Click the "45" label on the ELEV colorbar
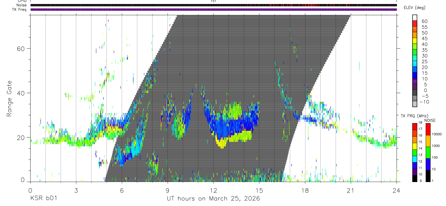446x206 pixels. (424, 39)
